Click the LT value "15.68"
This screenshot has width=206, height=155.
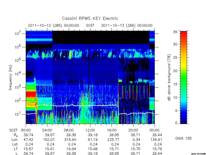point(93,149)
